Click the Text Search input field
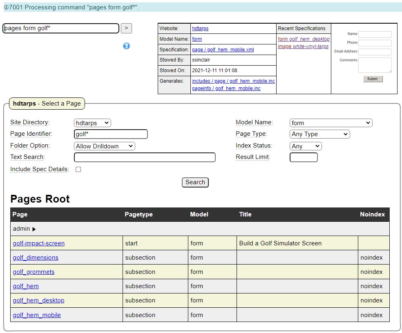Screen dimensions: 402x333 tap(145, 158)
